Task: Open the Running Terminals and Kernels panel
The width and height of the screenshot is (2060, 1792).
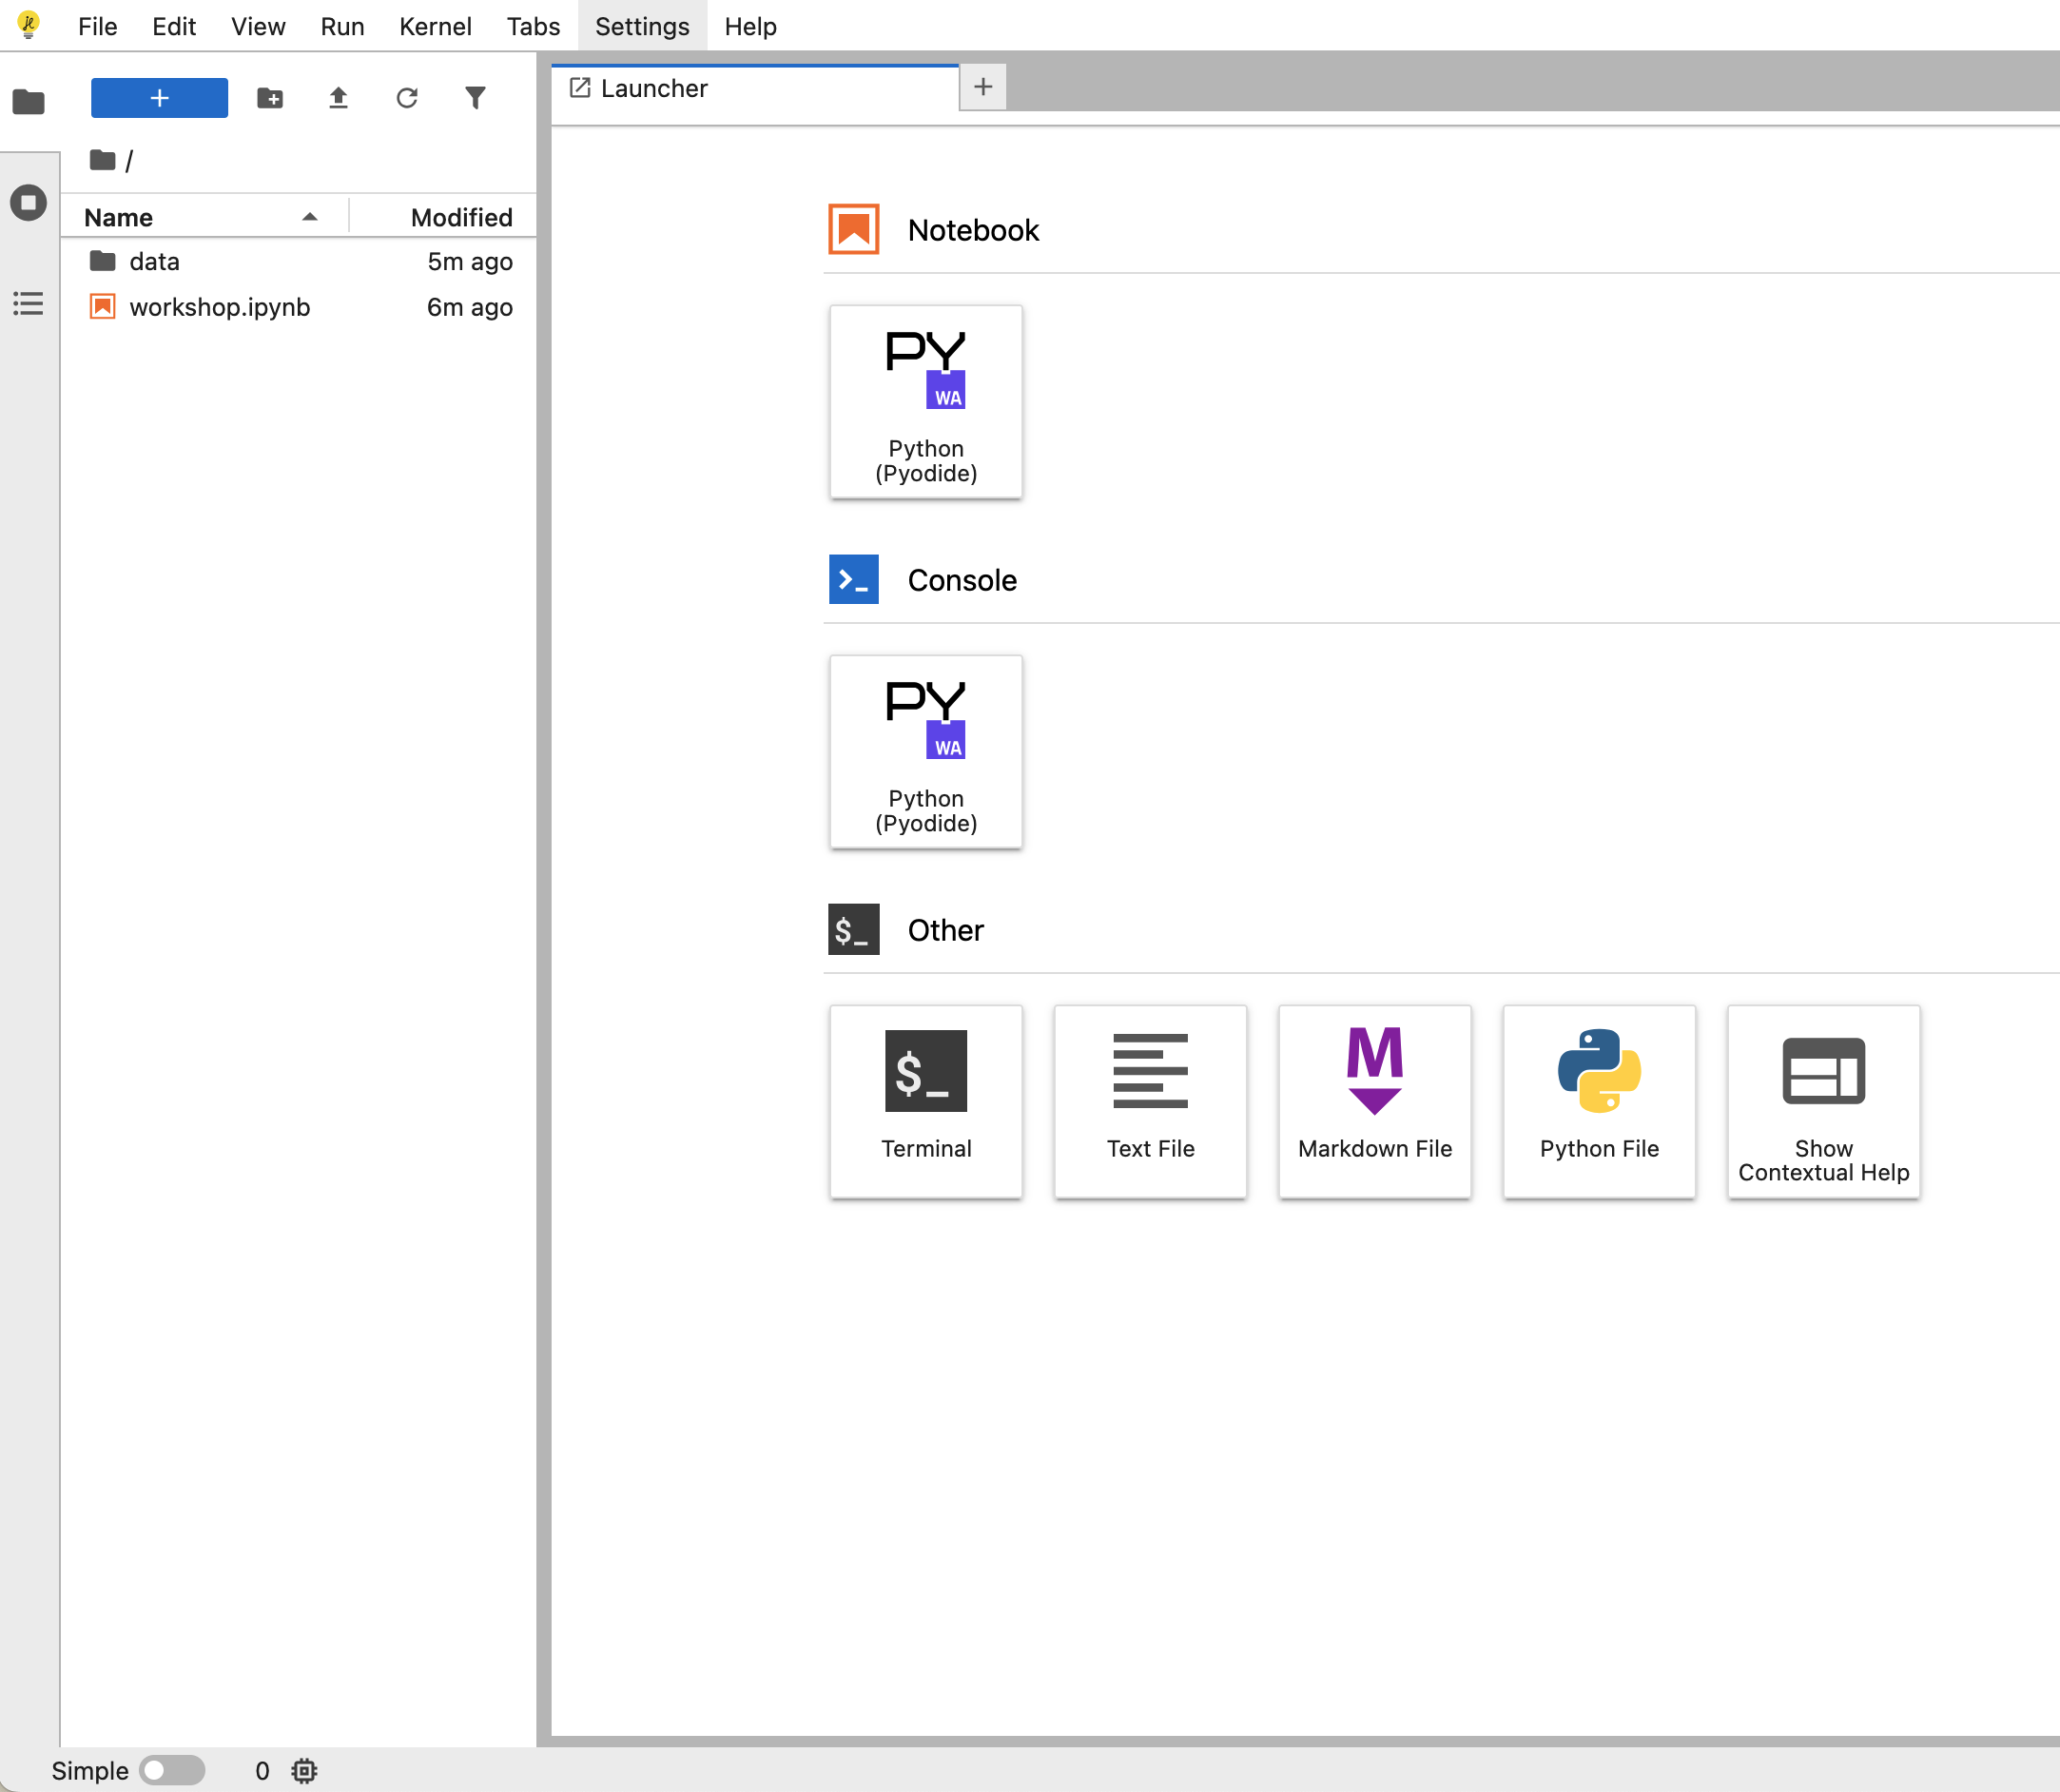Action: point(28,203)
